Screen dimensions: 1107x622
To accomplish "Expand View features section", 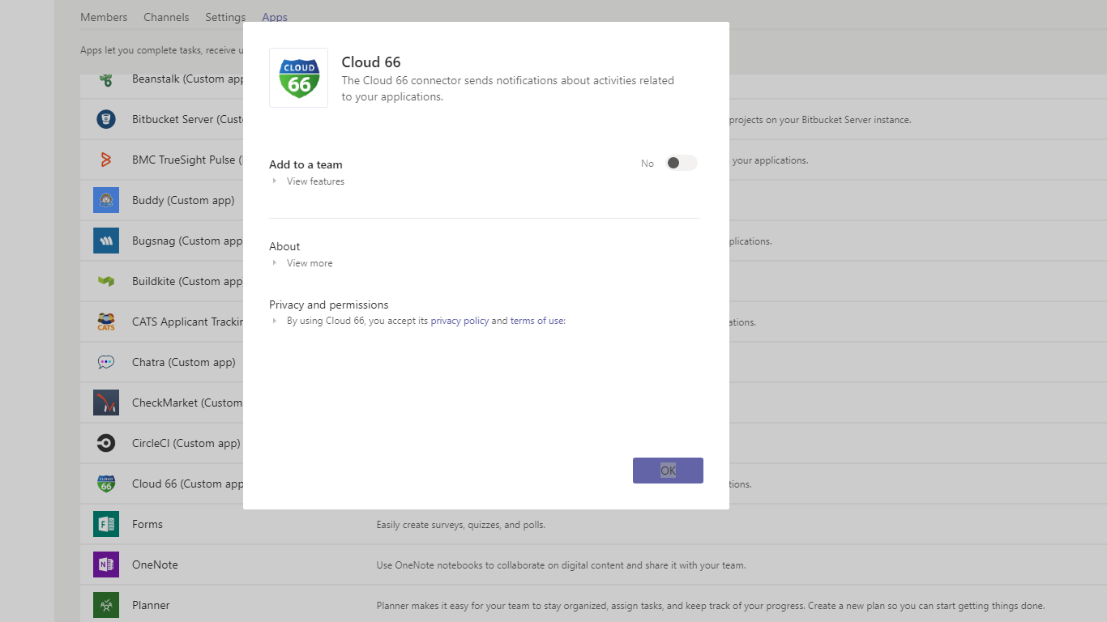I will pyautogui.click(x=315, y=181).
